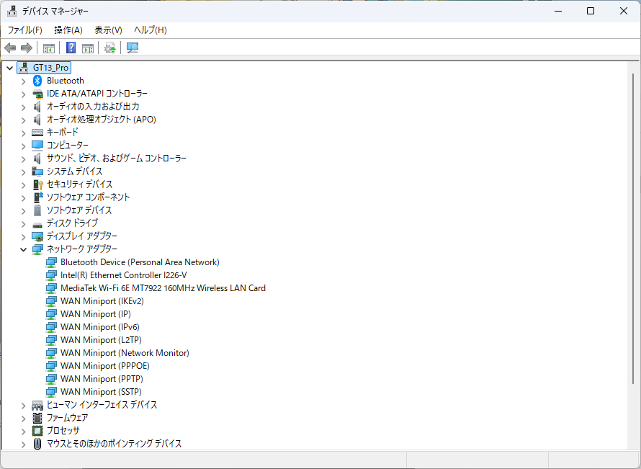Select WAN Miniport (SSTP)
The height and width of the screenshot is (469, 641).
coord(101,392)
